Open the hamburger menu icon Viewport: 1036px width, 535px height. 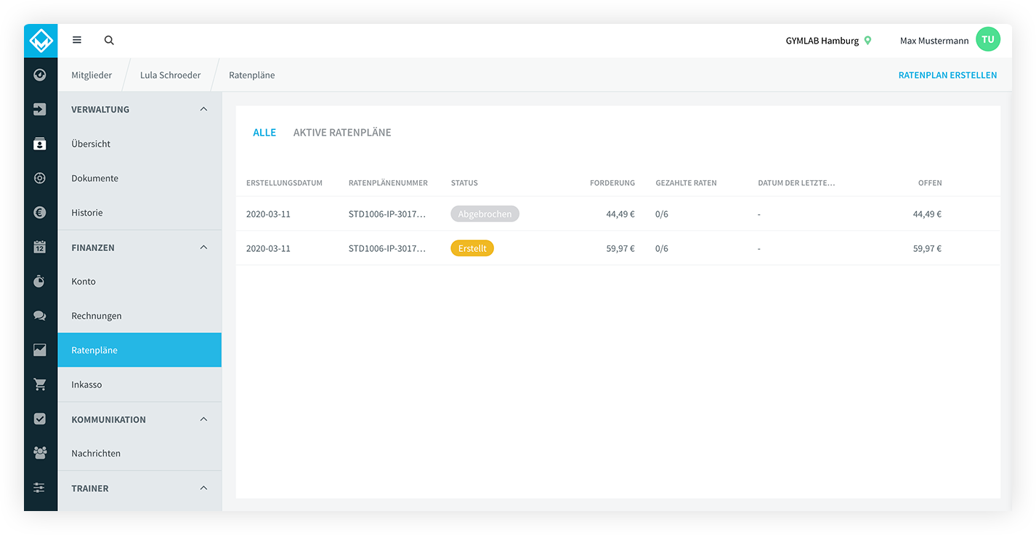tap(77, 41)
